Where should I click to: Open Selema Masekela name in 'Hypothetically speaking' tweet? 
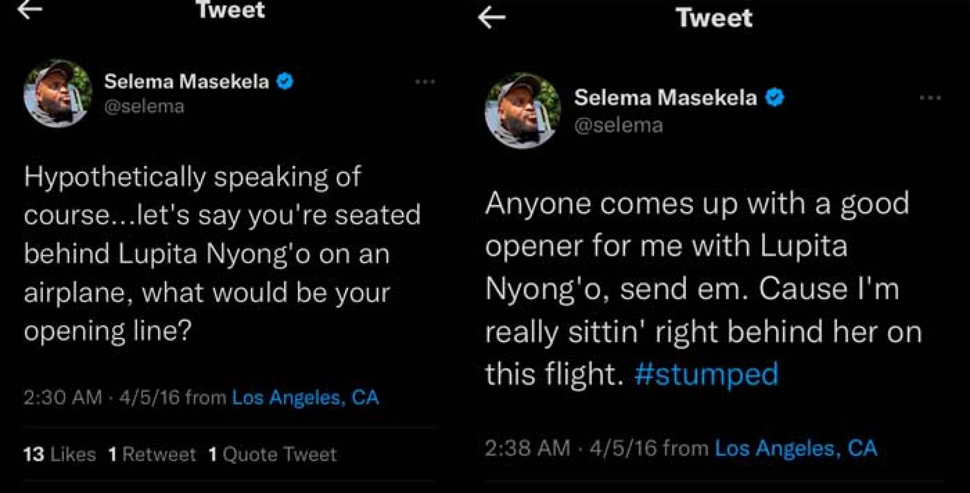(186, 81)
